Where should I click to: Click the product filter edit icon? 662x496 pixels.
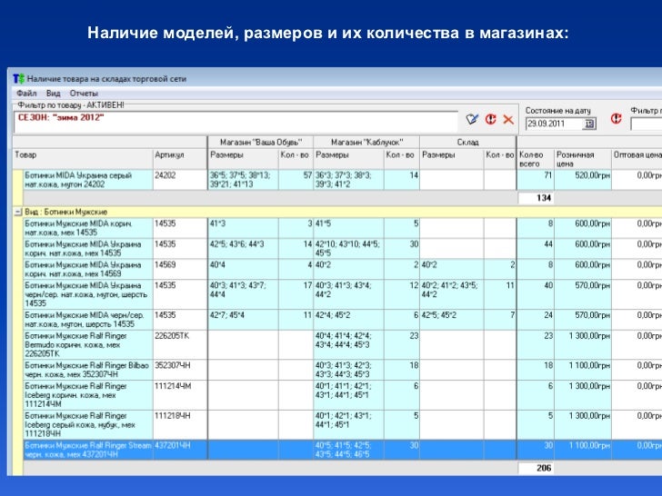coord(472,119)
